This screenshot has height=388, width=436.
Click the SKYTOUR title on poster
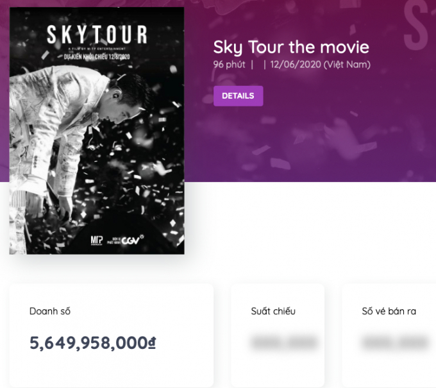pos(97,35)
